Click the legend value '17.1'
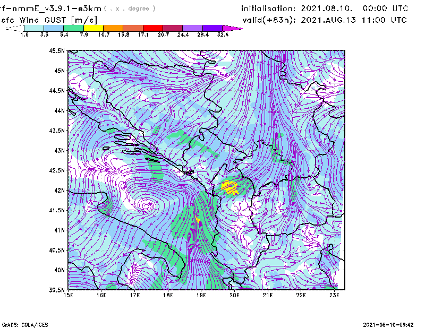 143,34
